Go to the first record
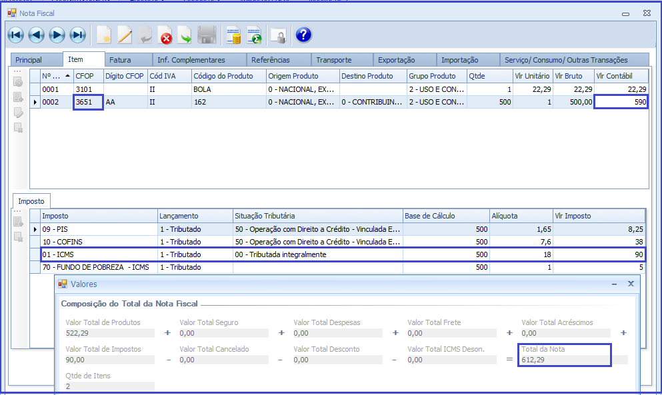 point(16,35)
